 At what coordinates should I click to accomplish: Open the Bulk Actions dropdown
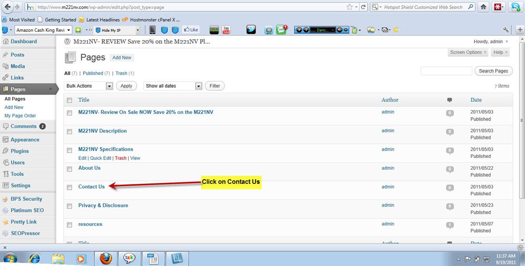click(x=89, y=86)
